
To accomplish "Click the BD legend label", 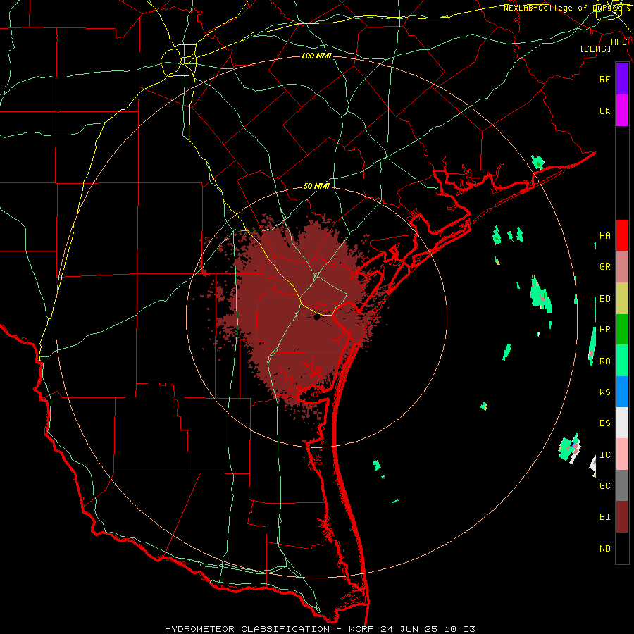I will click(604, 299).
